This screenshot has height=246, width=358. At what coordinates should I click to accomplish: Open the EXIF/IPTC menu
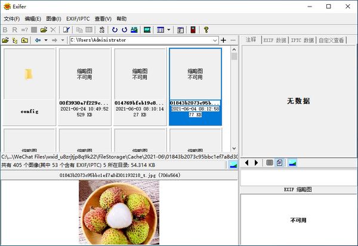[x=78, y=18]
